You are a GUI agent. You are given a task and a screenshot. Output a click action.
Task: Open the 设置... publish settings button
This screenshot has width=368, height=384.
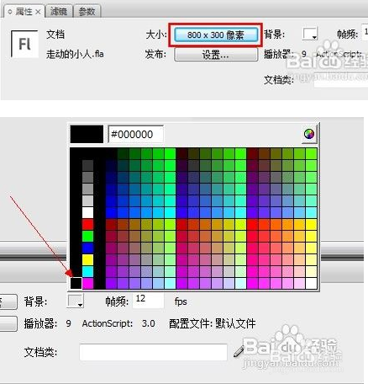(x=216, y=55)
